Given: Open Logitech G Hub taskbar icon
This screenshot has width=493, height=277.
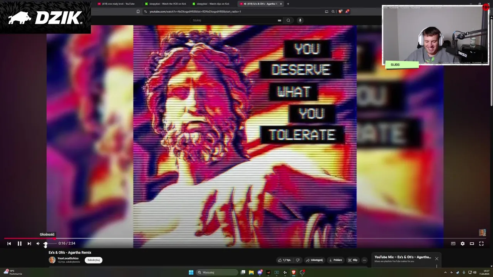Looking at the screenshot, I should tap(285, 272).
